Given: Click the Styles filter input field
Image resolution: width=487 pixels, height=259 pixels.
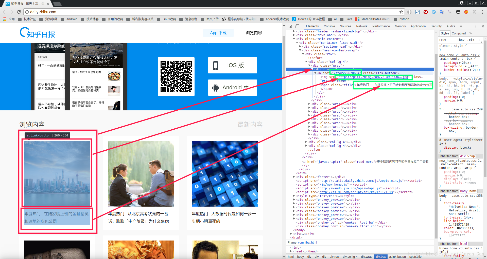Looking at the screenshot, I should point(447,40).
